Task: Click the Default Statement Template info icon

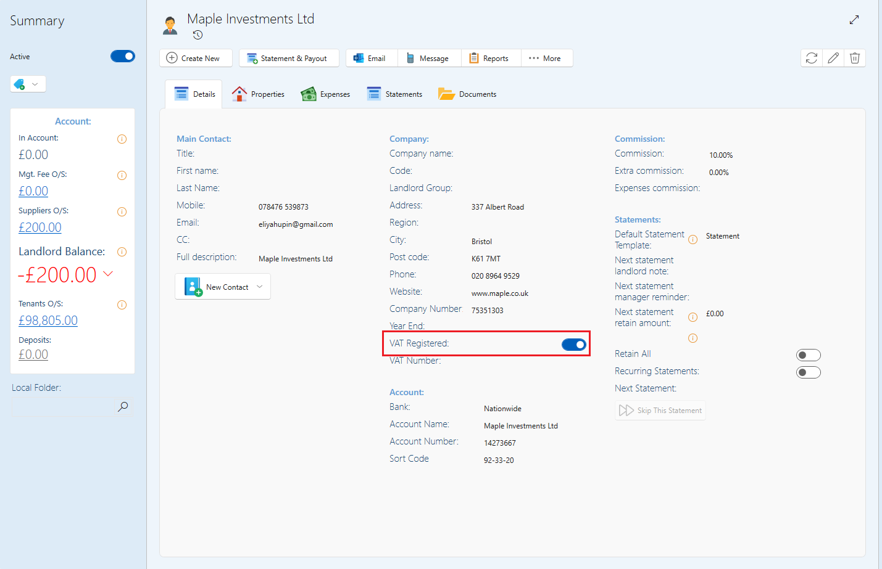Action: coord(693,239)
